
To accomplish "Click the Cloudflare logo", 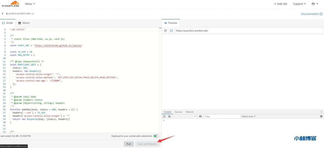I will coord(10,4).
